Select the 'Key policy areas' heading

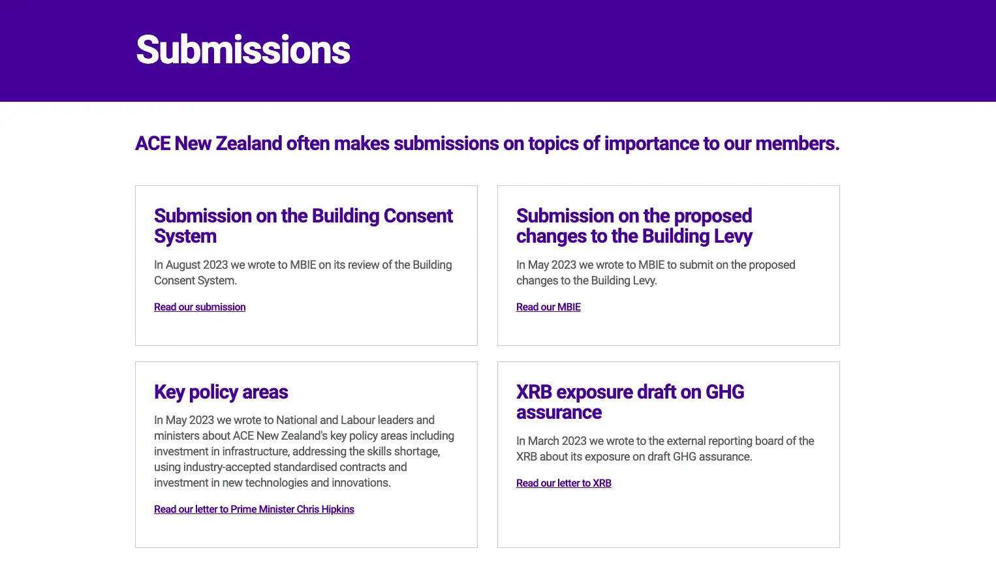[x=221, y=392]
